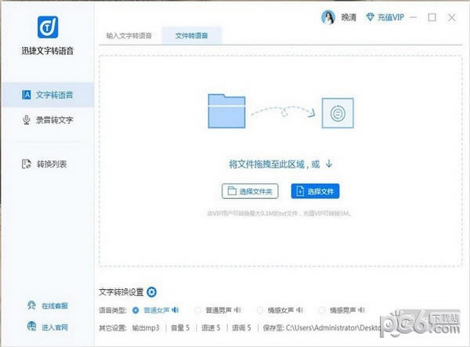Click the diamond 充值VIP icon
This screenshot has height=347, width=470.
pyautogui.click(x=372, y=17)
